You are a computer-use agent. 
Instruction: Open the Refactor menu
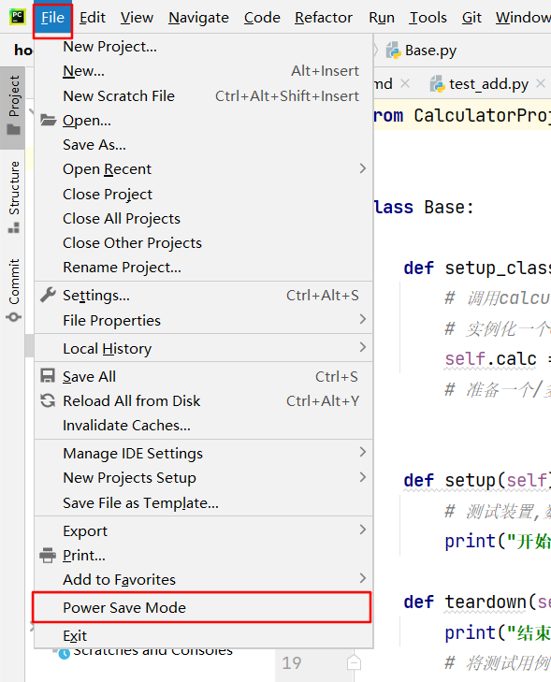(323, 18)
